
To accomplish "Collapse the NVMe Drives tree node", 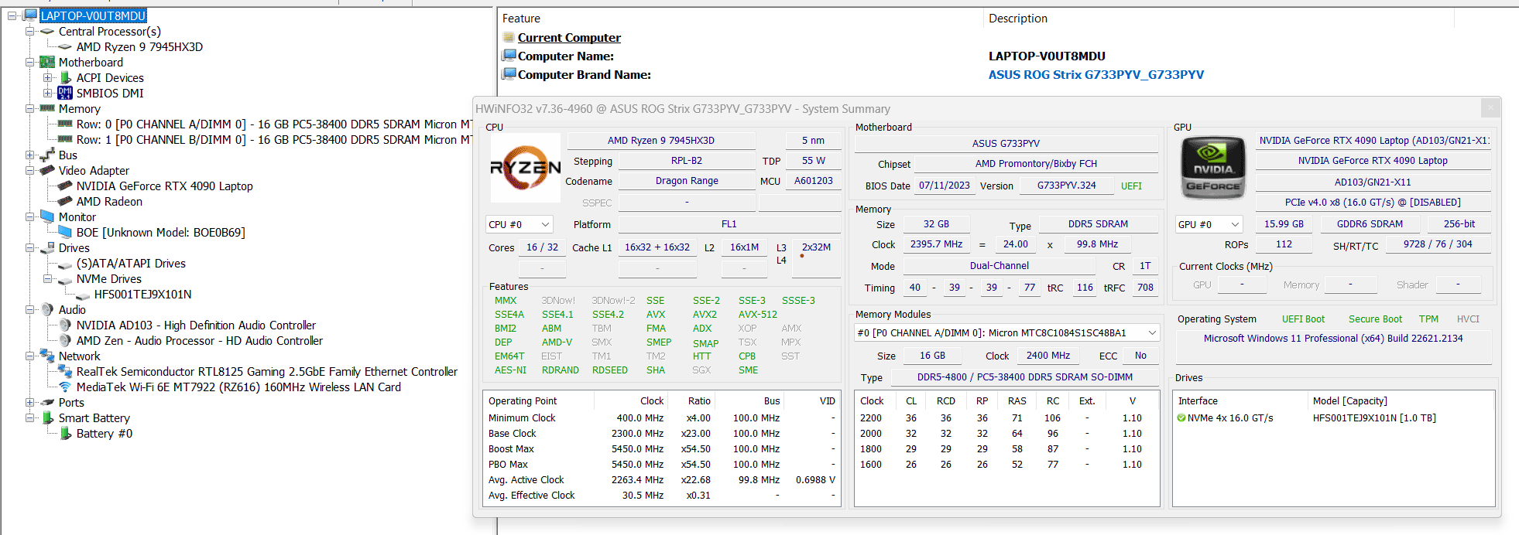I will (47, 278).
